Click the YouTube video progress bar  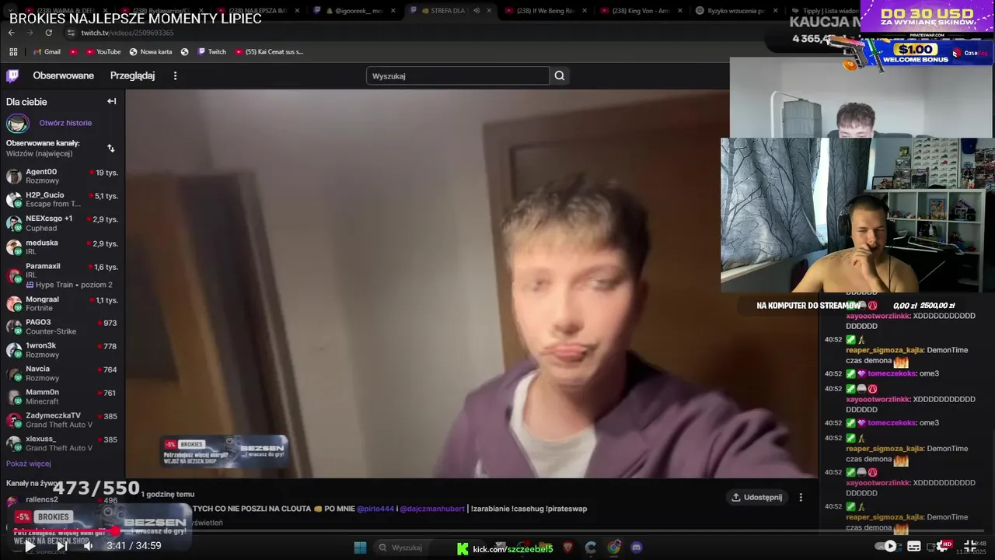(x=497, y=531)
